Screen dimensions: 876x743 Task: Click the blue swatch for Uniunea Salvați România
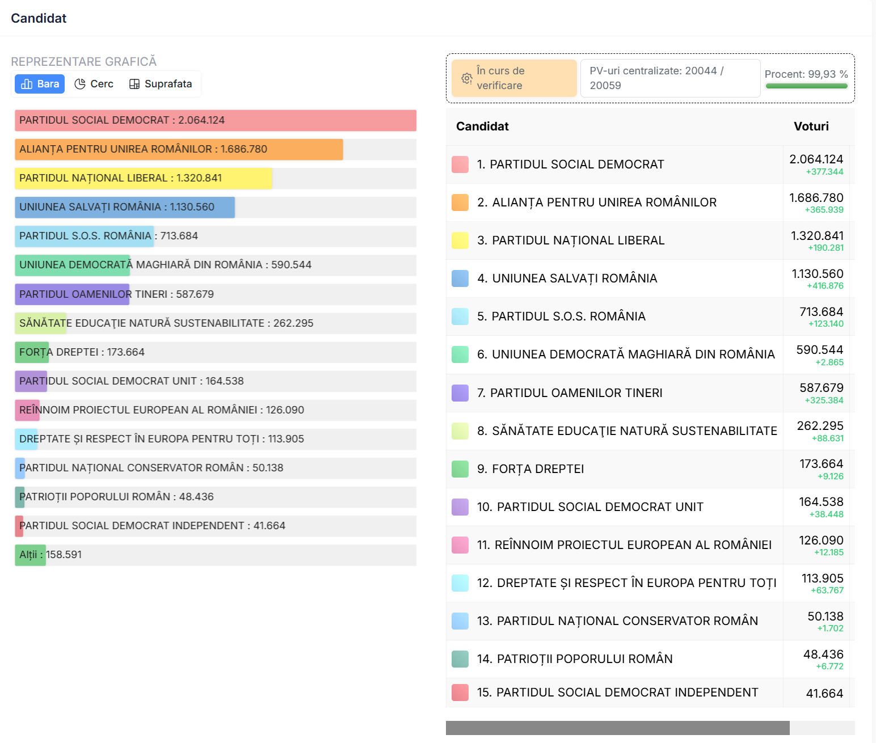click(x=460, y=278)
